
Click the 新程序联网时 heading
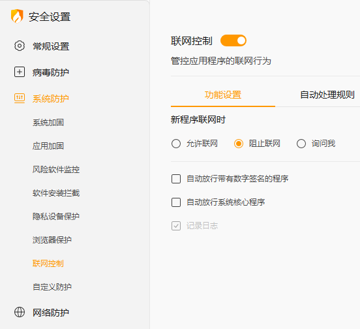coord(198,119)
